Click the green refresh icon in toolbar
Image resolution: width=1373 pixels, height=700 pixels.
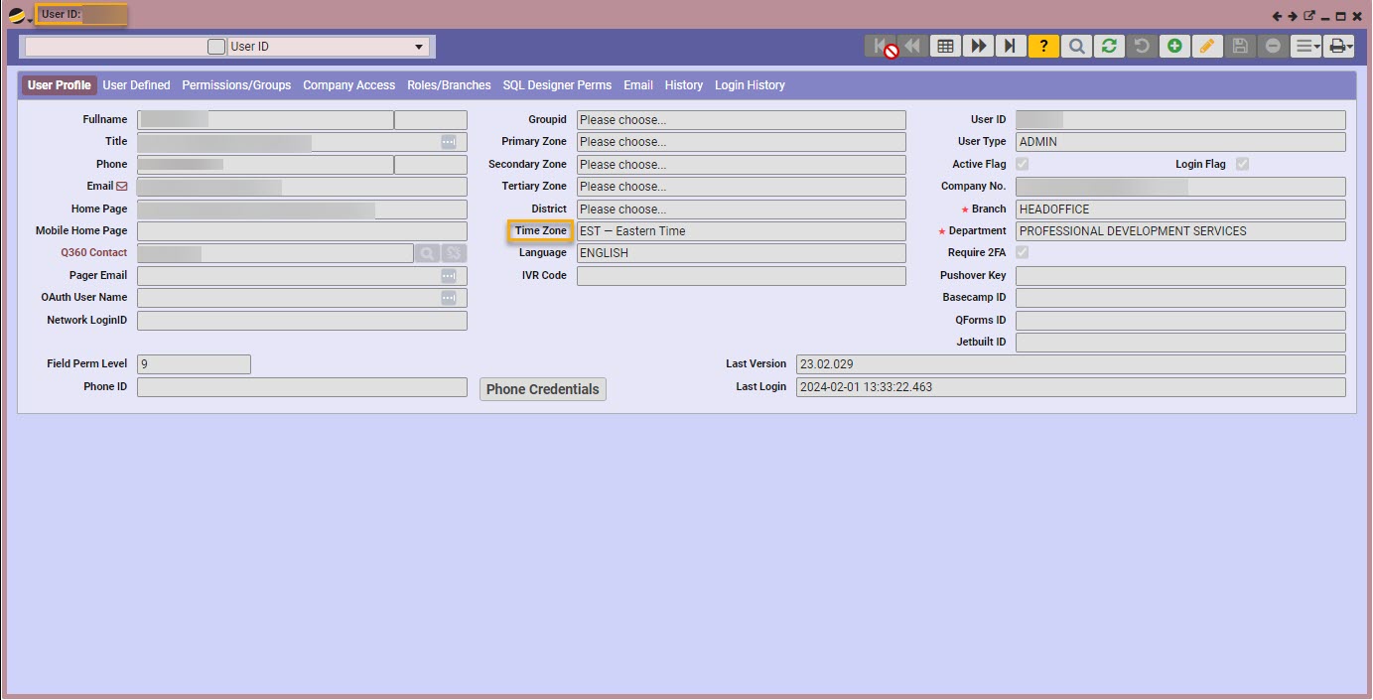pos(1109,47)
